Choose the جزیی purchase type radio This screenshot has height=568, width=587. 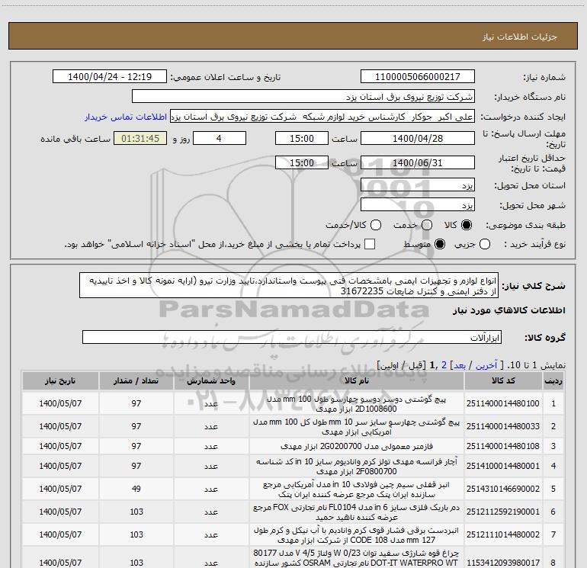[x=485, y=245]
